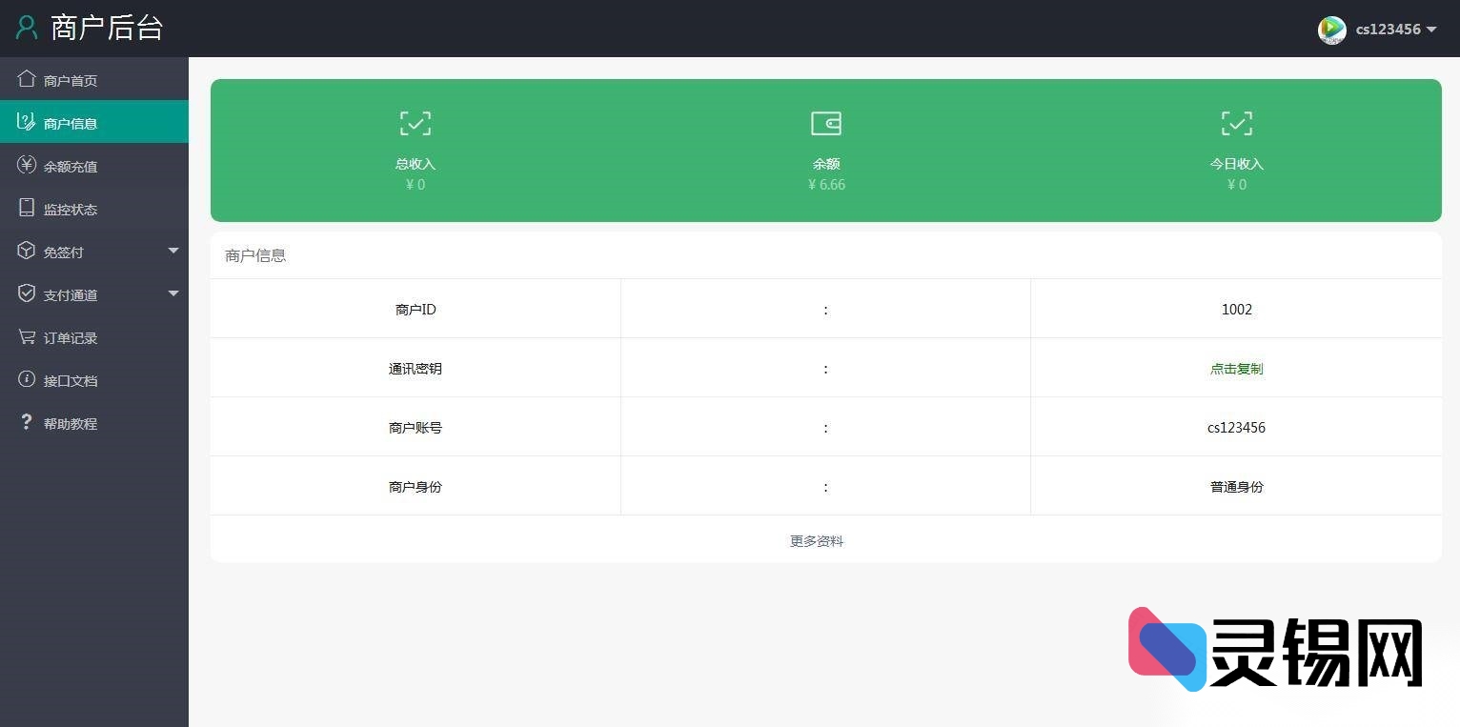Select the 余额充值 yen icon
Screen dimensions: 1460x727
pyautogui.click(x=27, y=166)
